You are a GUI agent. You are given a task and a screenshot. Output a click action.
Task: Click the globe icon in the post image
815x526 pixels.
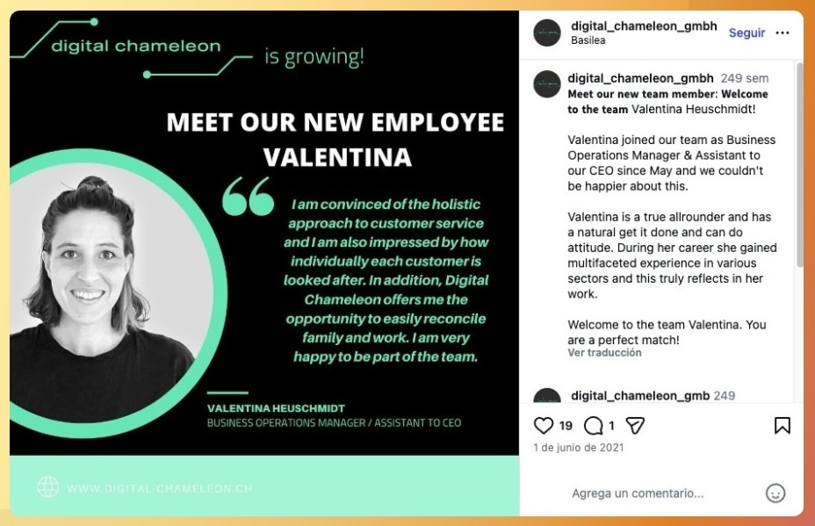click(48, 487)
